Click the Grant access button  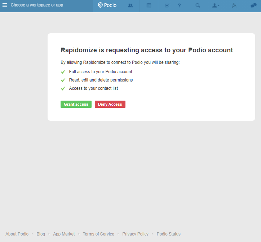pos(76,104)
